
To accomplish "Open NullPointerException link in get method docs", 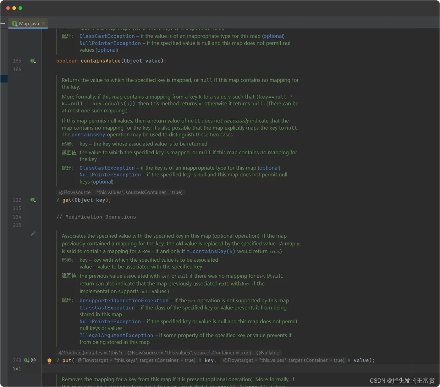I will pos(110,175).
